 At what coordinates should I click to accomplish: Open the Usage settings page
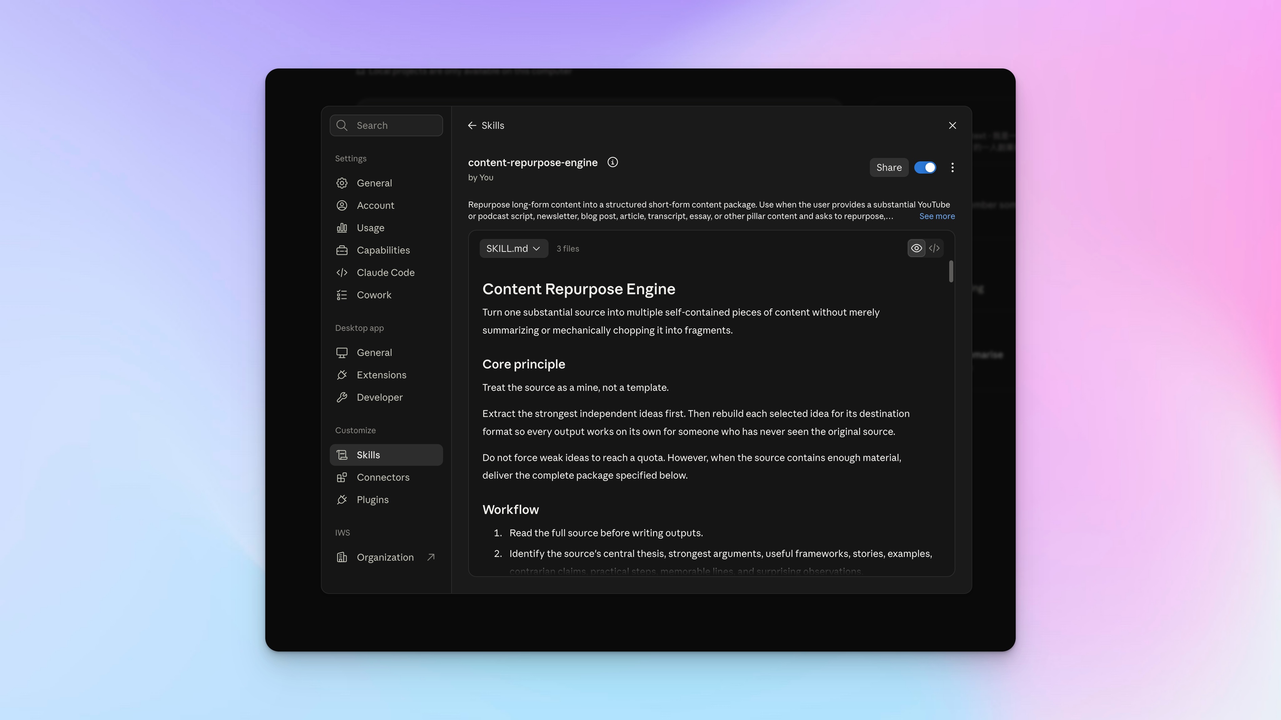386,227
